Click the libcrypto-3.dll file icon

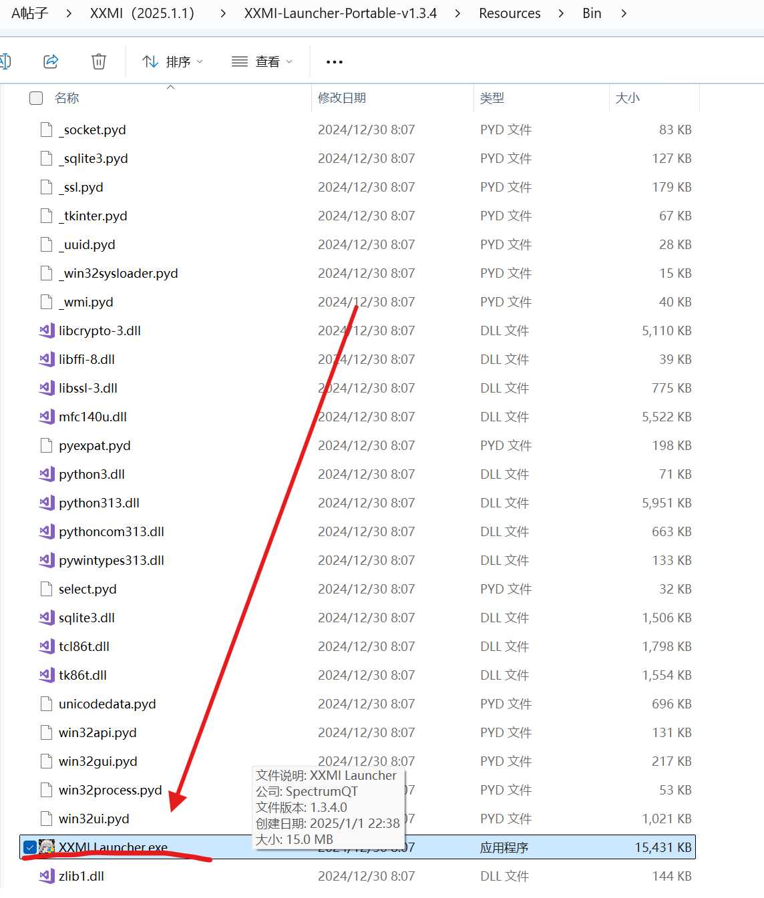[46, 330]
